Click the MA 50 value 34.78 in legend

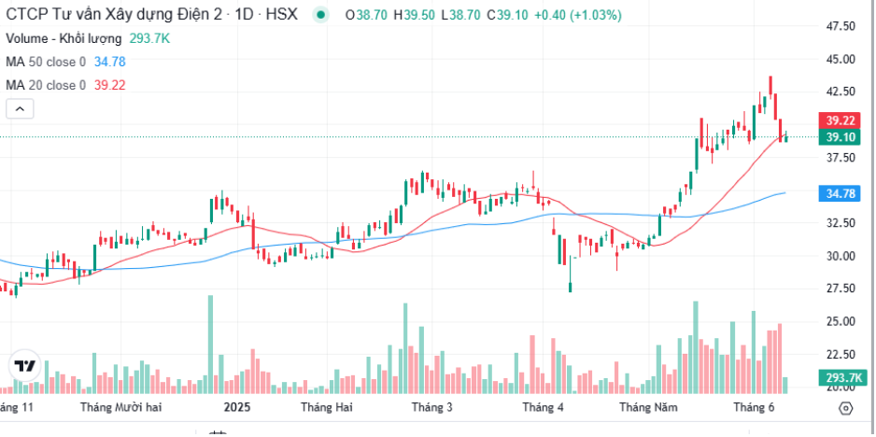pos(110,62)
